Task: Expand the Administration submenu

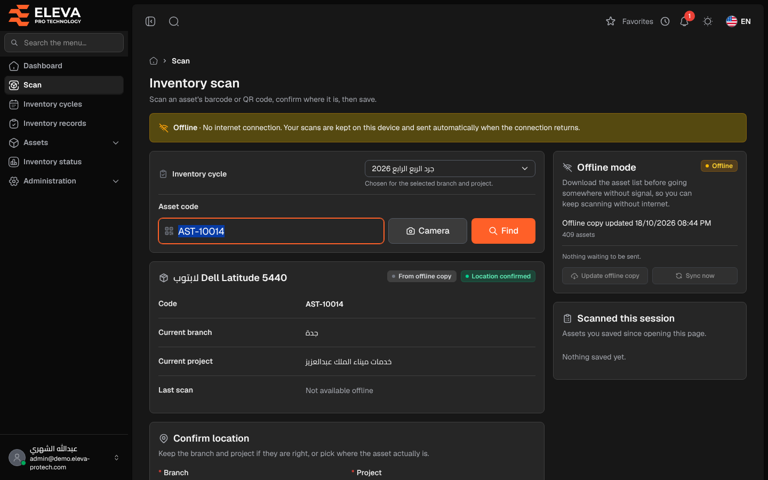Action: (64, 181)
